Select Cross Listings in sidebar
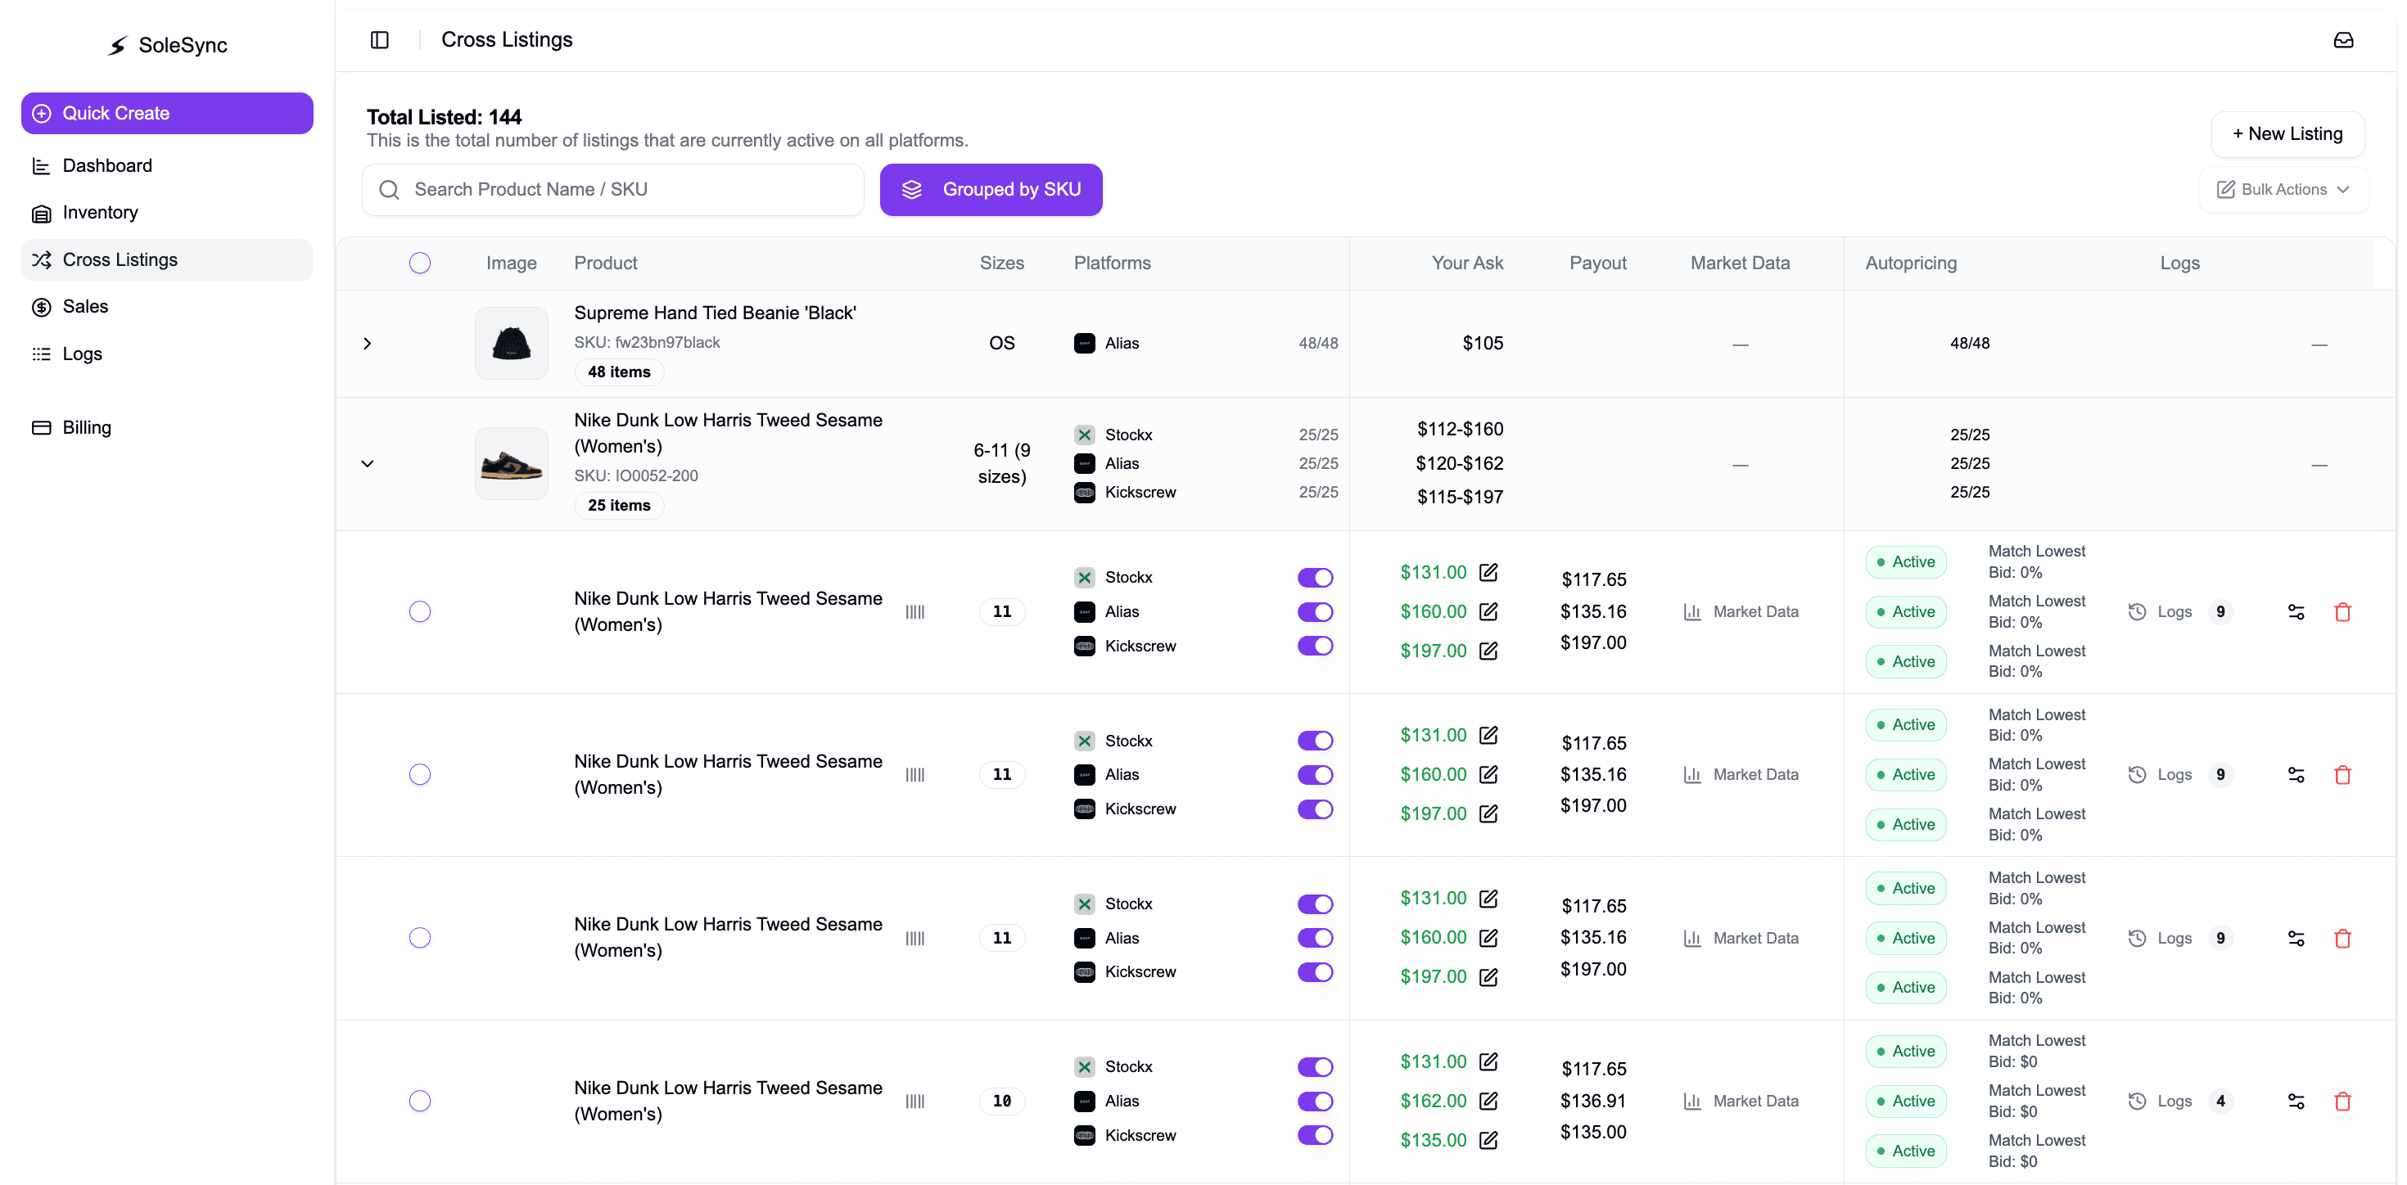 point(167,260)
